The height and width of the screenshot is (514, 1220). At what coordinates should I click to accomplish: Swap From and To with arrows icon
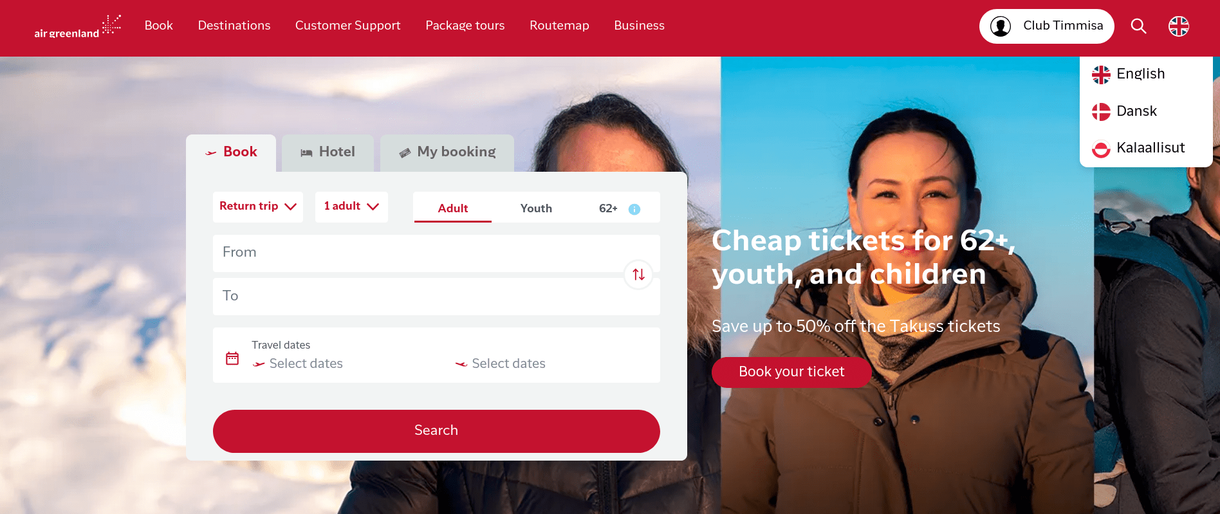pyautogui.click(x=638, y=275)
